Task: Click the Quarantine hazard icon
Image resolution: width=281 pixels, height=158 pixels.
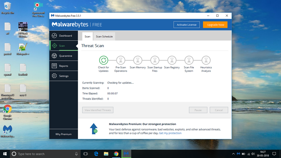Action: coord(54,56)
